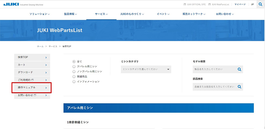Viewport: 265px width, 129px height.
Task: Open 検索TOP in the sidebar
Action: click(32, 57)
